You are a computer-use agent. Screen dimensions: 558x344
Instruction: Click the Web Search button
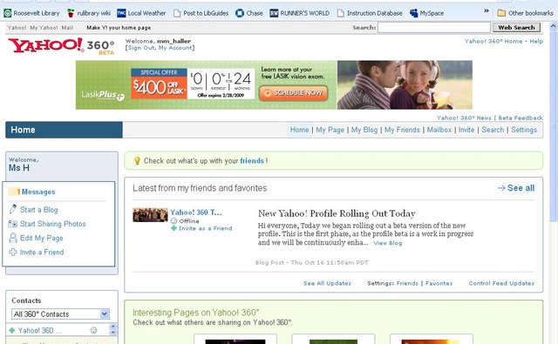516,27
